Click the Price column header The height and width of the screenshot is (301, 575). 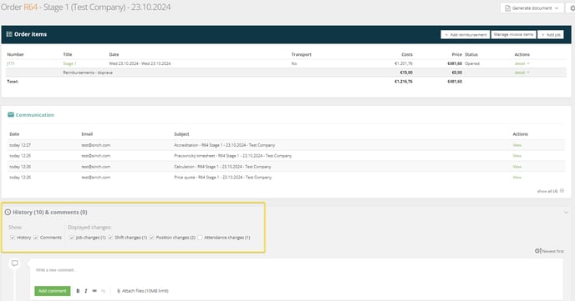[x=456, y=54]
